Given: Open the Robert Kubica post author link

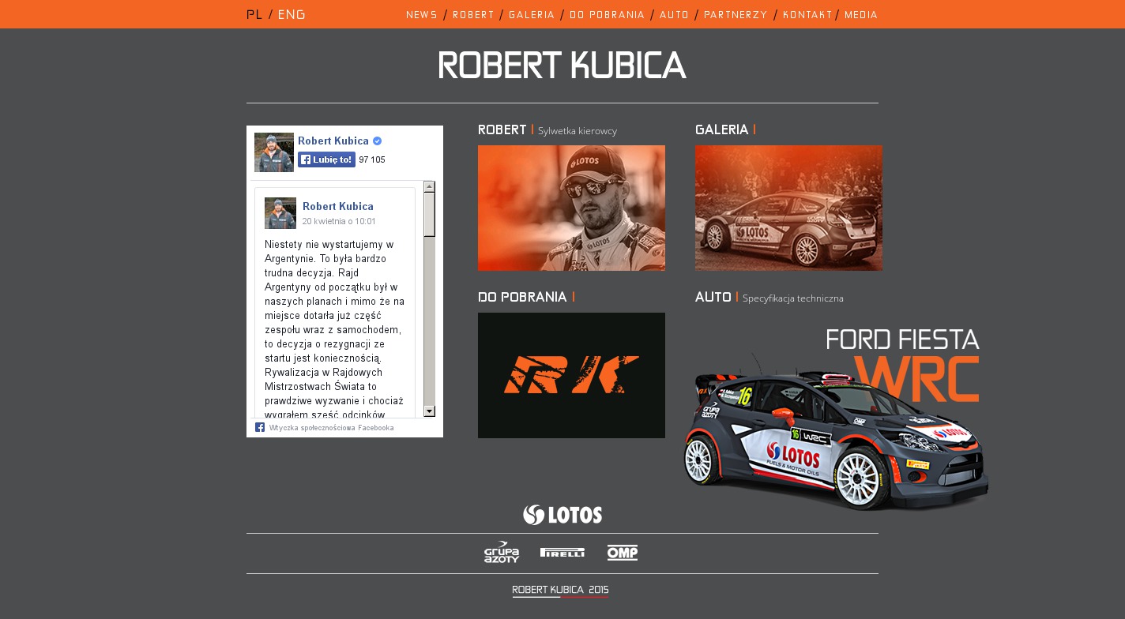Looking at the screenshot, I should pyautogui.click(x=338, y=206).
